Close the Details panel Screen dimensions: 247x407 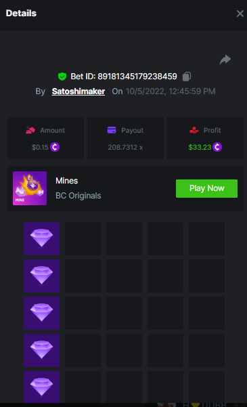tap(240, 14)
